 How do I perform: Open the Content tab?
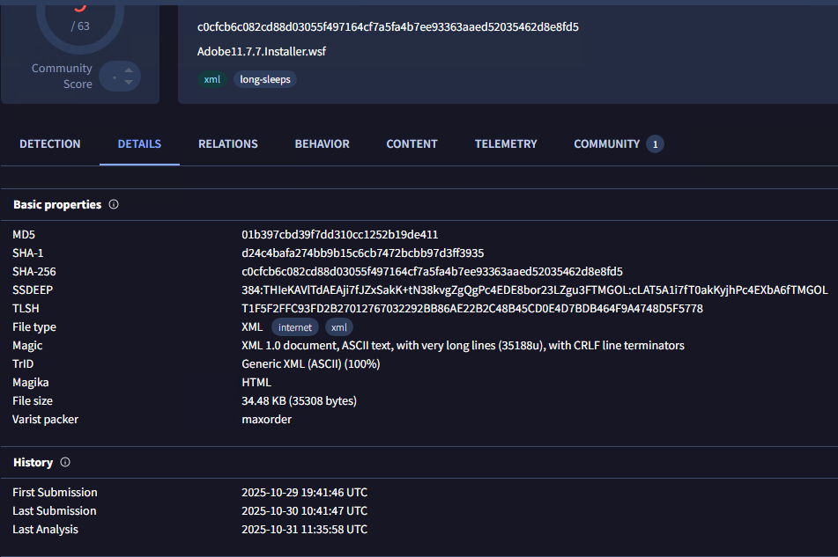(x=412, y=143)
